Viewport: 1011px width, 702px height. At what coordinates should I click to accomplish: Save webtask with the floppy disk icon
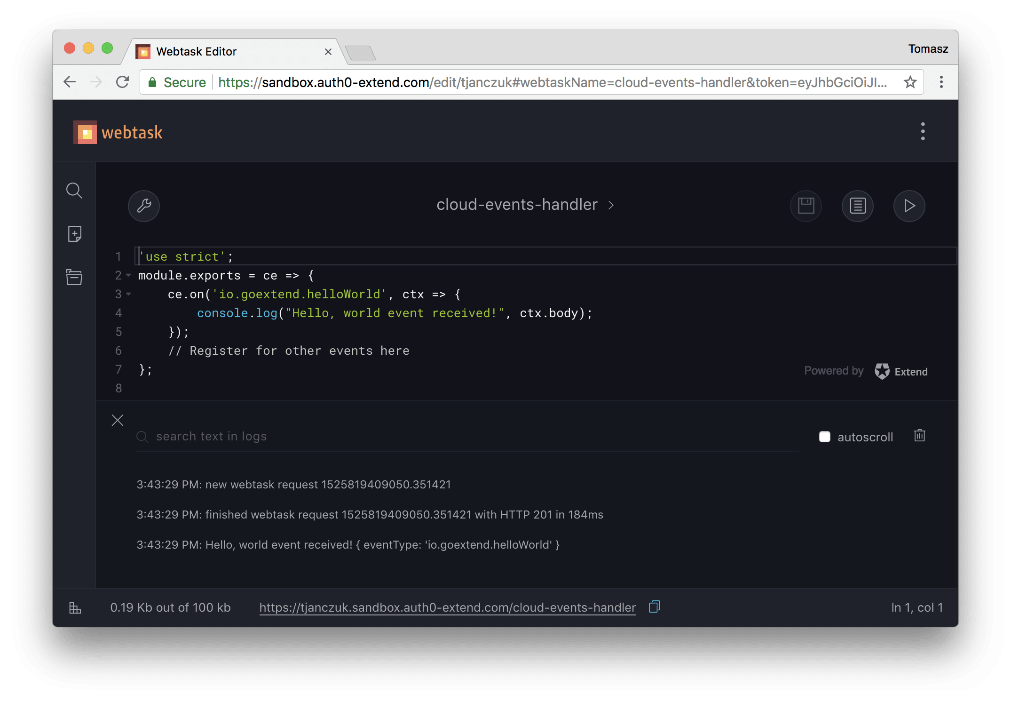click(806, 206)
